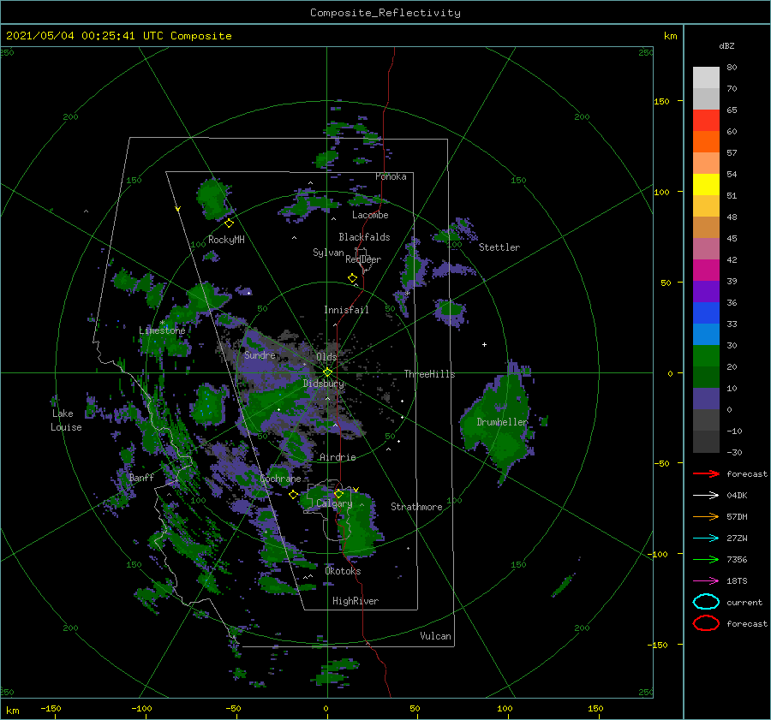This screenshot has width=771, height=720.
Task: Select the 10 dBZ slate purple swatch
Action: pyautogui.click(x=706, y=398)
